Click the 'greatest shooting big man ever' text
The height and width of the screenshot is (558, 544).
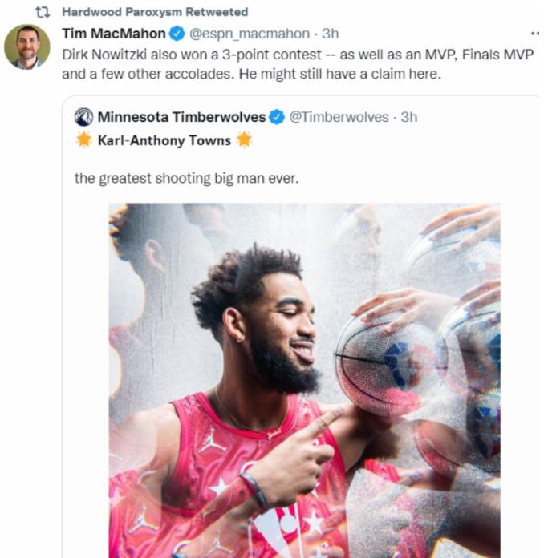(186, 178)
